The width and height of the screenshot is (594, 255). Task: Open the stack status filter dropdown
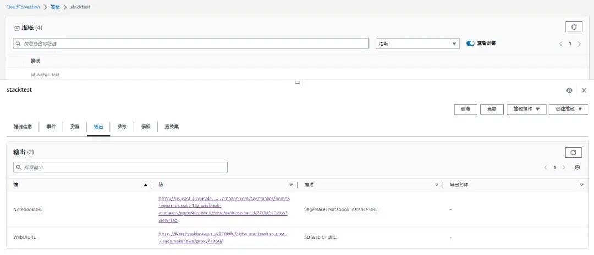tap(417, 44)
